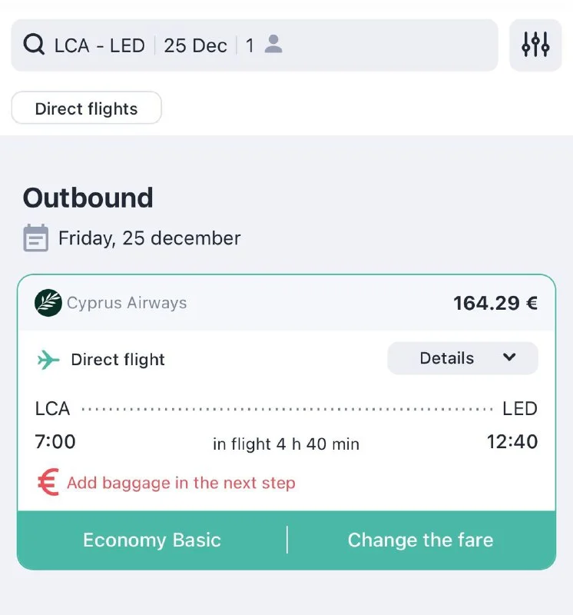Toggle the Direct flights filter chip
The image size is (573, 615).
pos(86,108)
